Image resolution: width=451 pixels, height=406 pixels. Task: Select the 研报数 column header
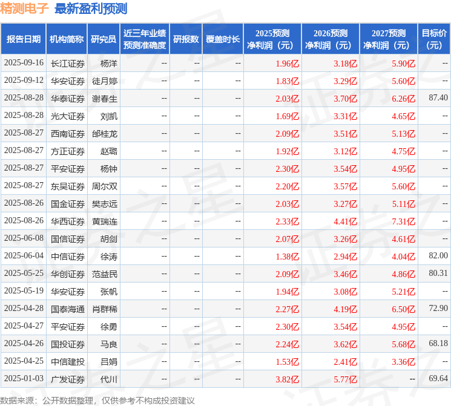click(186, 39)
